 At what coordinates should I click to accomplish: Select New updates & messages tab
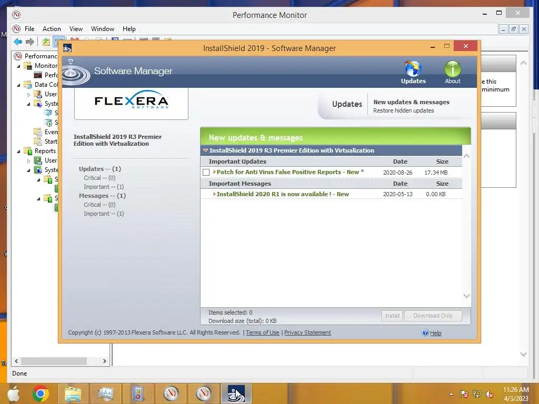click(x=411, y=102)
